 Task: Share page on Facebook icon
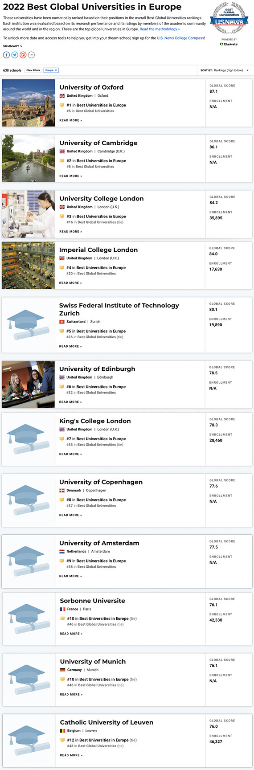coord(6,55)
